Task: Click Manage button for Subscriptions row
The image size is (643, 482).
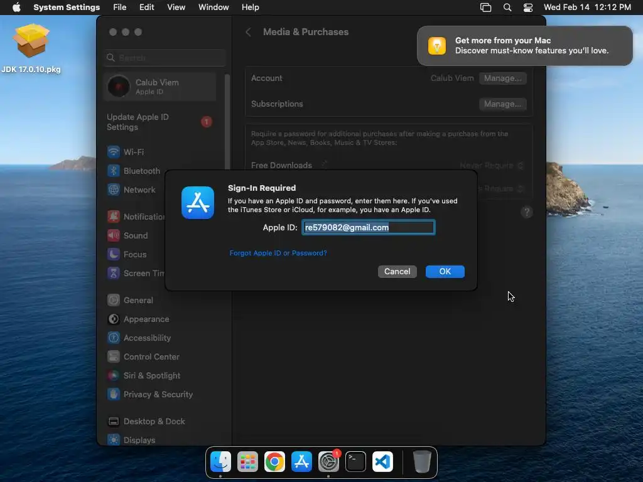Action: pyautogui.click(x=503, y=104)
